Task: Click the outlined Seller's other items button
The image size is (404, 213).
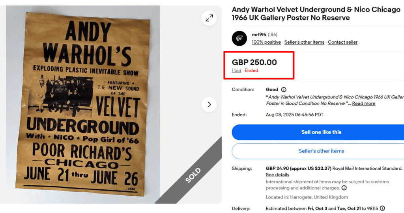Action: (x=321, y=151)
